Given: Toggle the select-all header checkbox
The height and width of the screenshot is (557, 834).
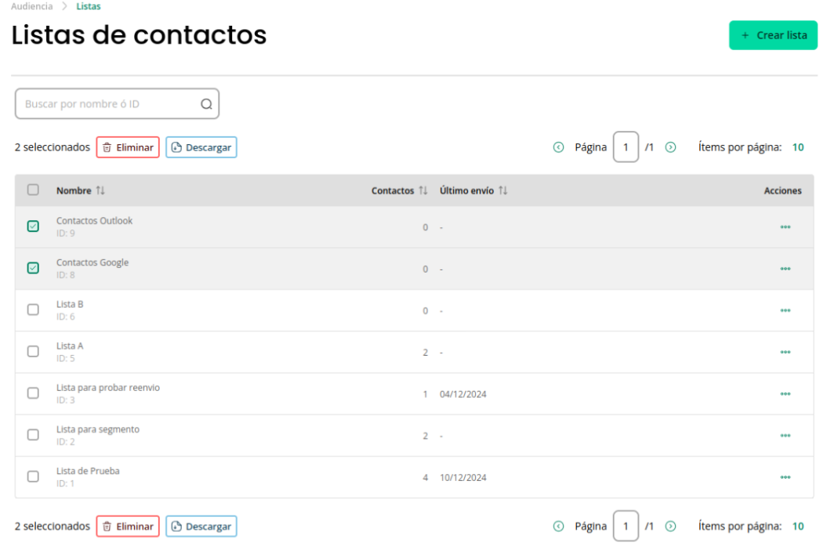Looking at the screenshot, I should click(x=33, y=190).
